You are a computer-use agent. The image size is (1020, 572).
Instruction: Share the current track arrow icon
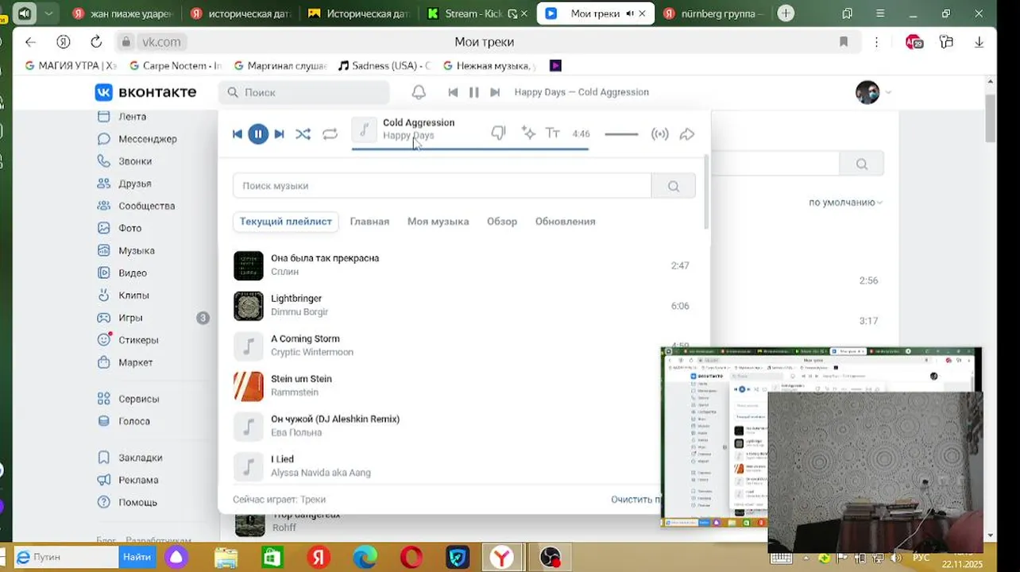coord(687,134)
